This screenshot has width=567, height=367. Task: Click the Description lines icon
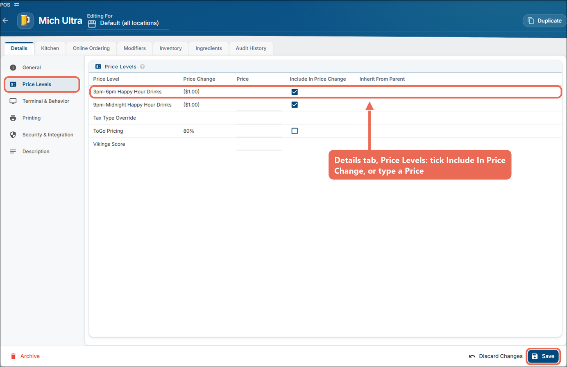(x=13, y=152)
